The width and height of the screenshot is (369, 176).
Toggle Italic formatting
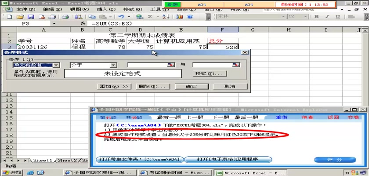click(x=327, y=17)
